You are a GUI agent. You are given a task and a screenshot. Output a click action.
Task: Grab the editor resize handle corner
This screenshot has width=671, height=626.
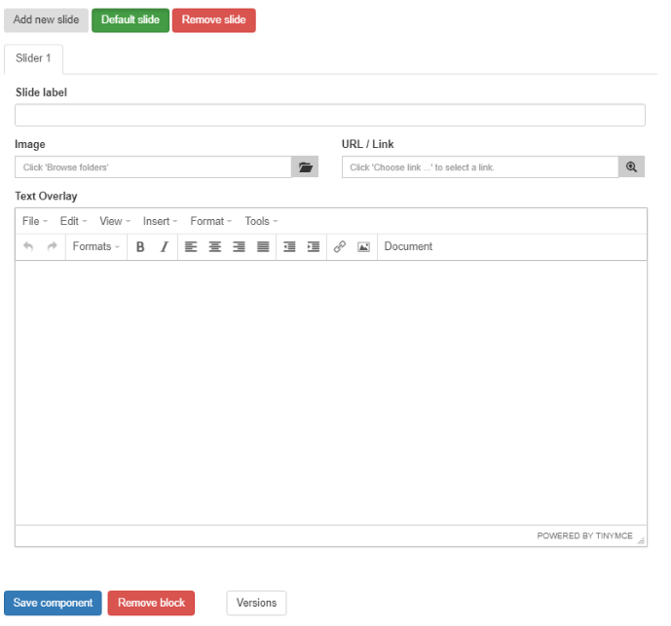tap(641, 539)
